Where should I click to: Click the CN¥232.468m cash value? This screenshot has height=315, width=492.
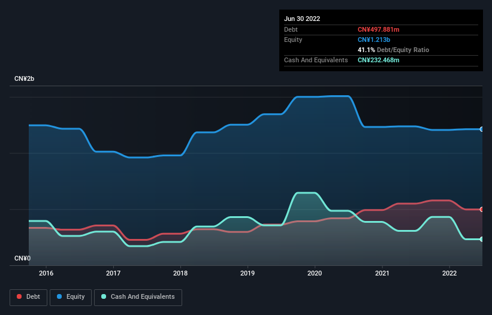(378, 60)
